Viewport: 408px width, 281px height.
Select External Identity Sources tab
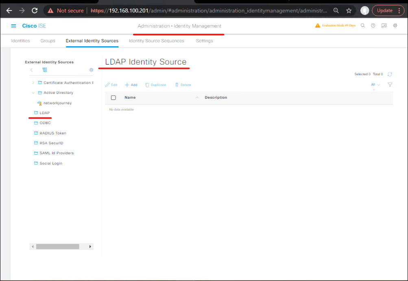coord(92,41)
